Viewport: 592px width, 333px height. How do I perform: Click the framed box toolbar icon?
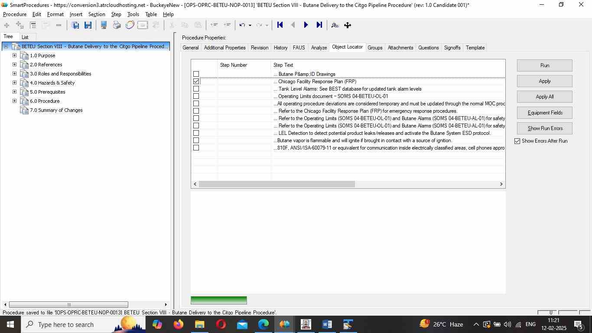[x=143, y=25]
